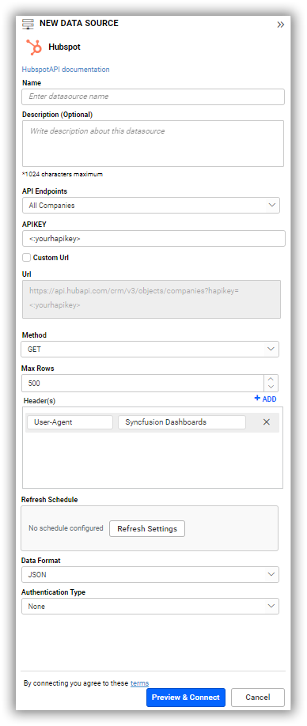Focus the datasource name field
The width and height of the screenshot is (307, 726).
[153, 96]
